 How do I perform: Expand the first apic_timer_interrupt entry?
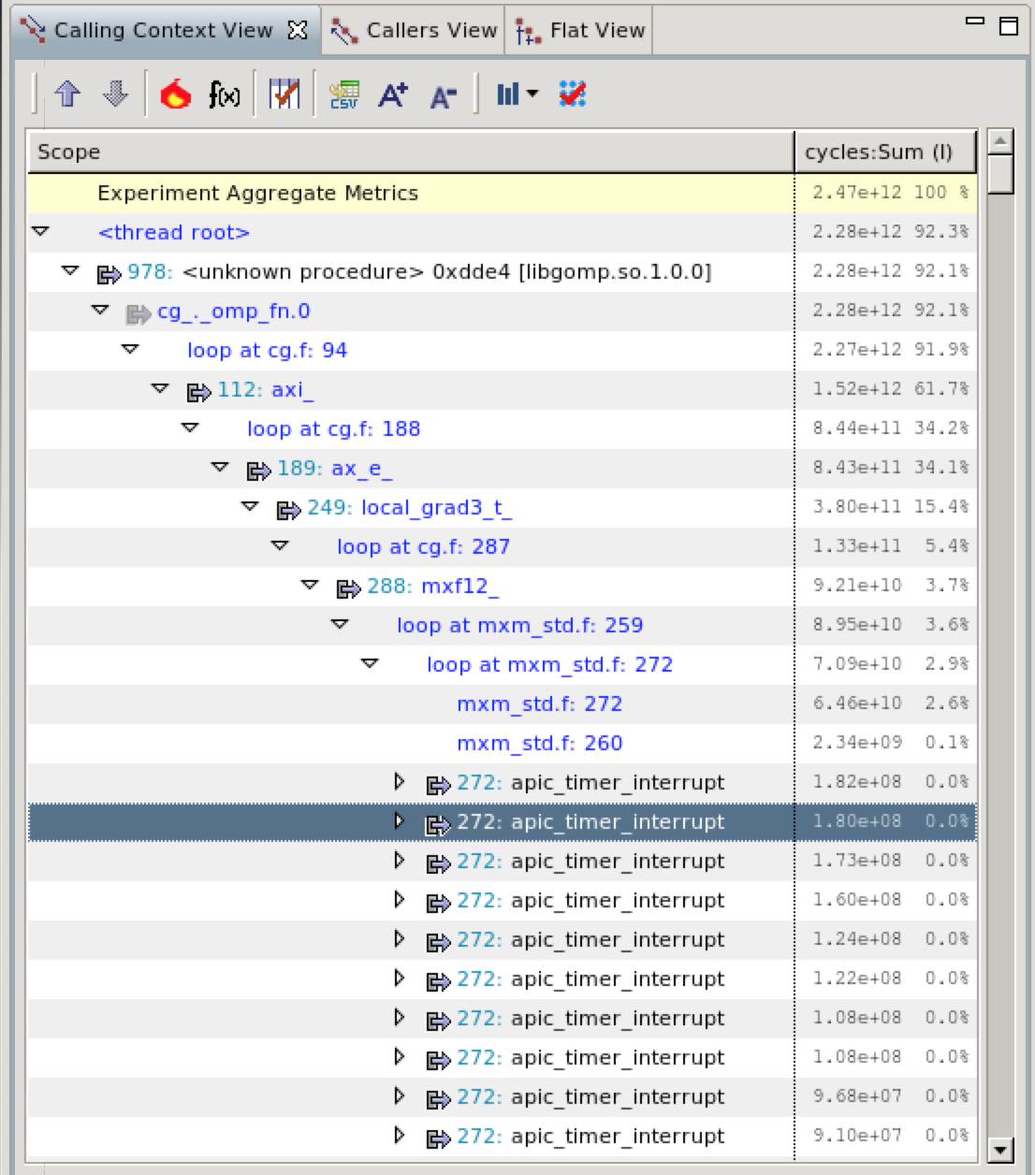[x=400, y=782]
